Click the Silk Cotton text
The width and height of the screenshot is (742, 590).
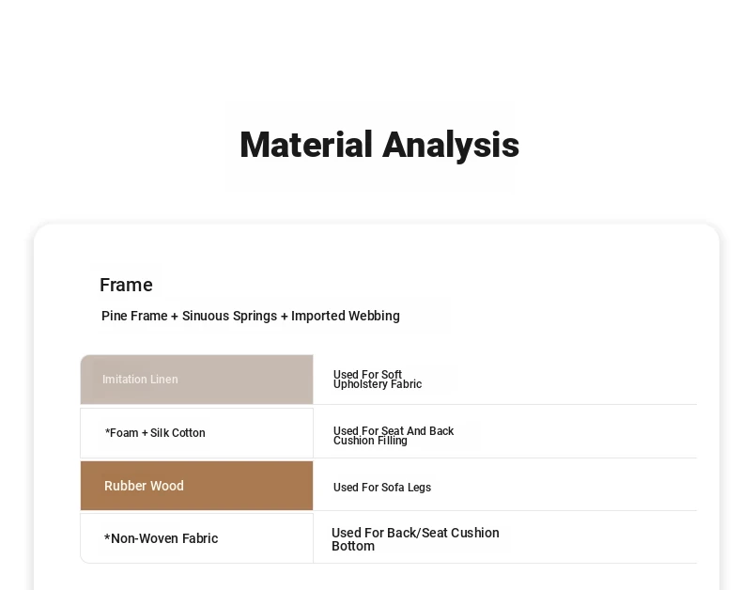(178, 433)
